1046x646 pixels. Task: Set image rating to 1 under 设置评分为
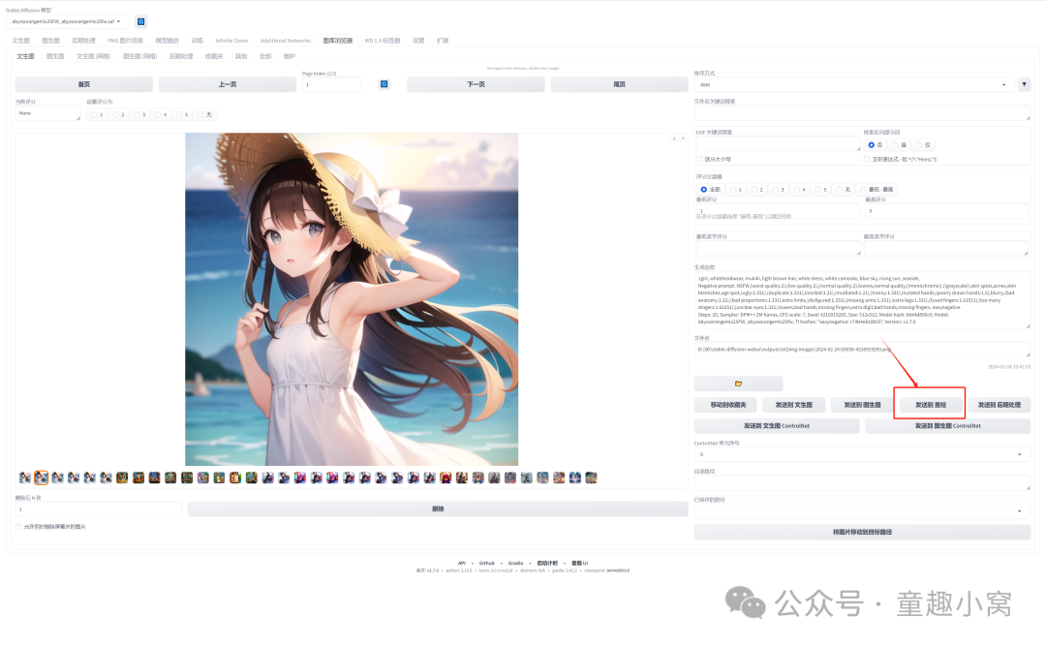pyautogui.click(x=97, y=115)
